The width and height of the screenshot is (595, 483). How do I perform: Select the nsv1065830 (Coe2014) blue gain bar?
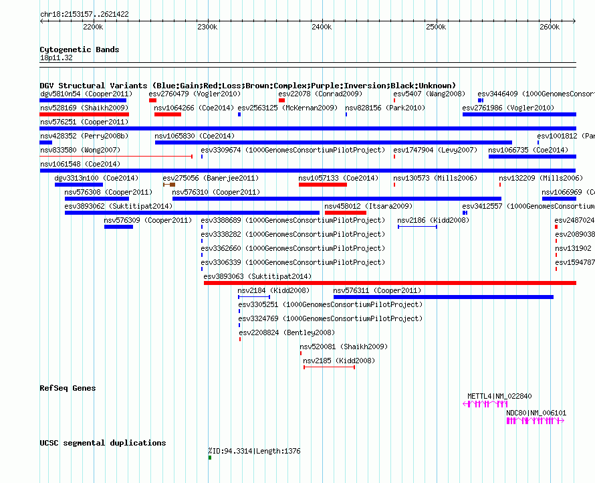pos(333,142)
